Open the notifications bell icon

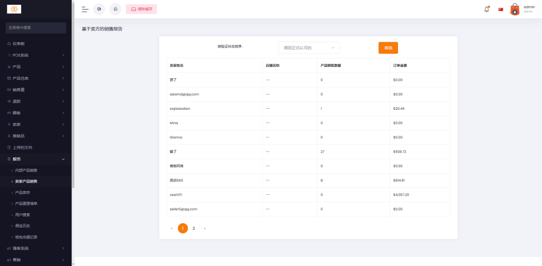[x=486, y=9]
